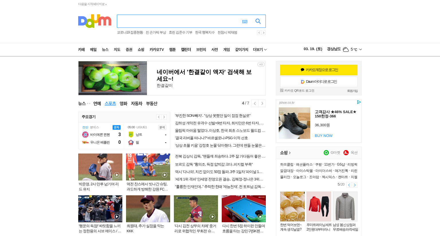This screenshot has height=236, width=440.
Task: Click the 옥션 red logo icon
Action: 346,153
